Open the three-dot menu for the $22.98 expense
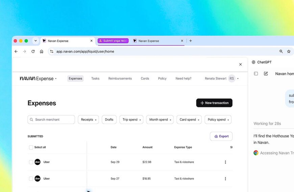The image size is (294, 192). click(x=225, y=162)
